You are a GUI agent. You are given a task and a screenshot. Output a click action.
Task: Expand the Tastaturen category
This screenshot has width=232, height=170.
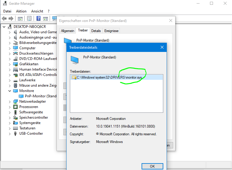coord(10,128)
